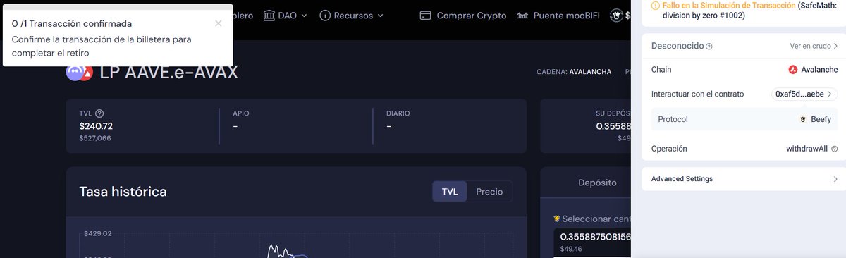Click the 'Beefy' protocol name
The width and height of the screenshot is (846, 258).
point(821,120)
